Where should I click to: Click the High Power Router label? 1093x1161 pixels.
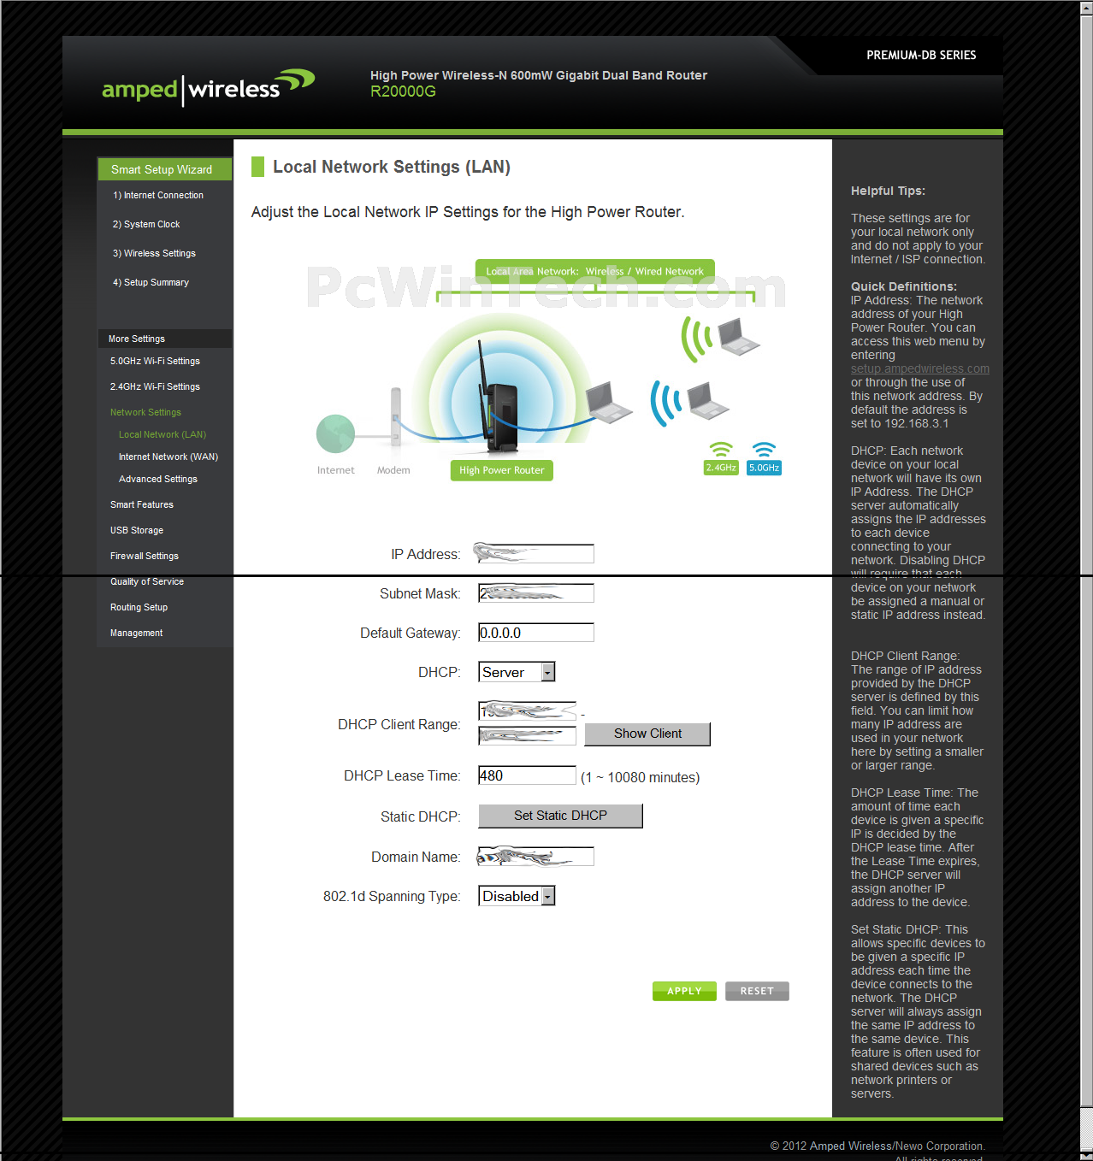tap(501, 470)
